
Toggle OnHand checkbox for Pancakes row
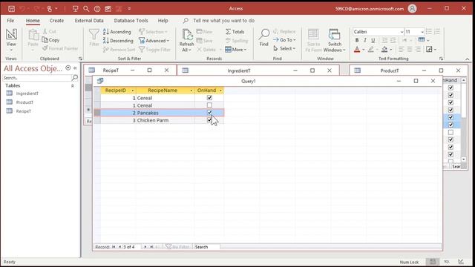tap(209, 113)
